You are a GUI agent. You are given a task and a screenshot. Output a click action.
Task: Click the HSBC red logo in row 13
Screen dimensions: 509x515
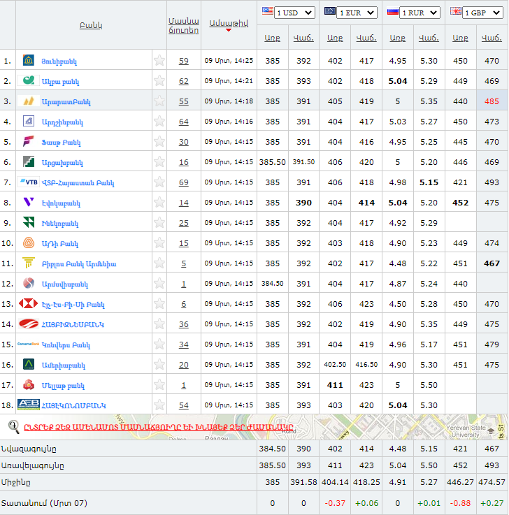click(x=28, y=303)
